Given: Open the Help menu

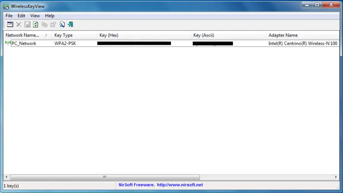Looking at the screenshot, I should coord(50,16).
